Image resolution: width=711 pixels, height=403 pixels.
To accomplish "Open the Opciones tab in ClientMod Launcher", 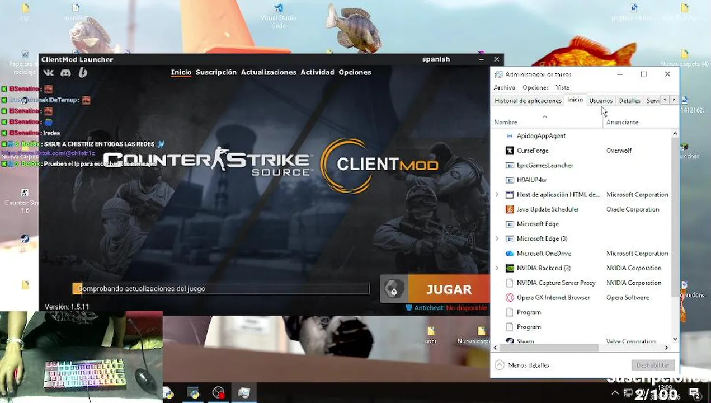I will (355, 72).
